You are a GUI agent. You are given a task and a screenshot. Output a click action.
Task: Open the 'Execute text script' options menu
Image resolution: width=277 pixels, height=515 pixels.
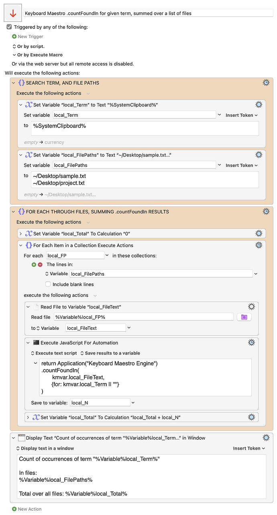[54, 353]
